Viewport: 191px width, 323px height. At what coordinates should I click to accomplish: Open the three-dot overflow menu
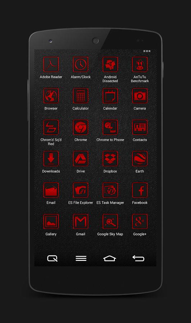[147, 51]
